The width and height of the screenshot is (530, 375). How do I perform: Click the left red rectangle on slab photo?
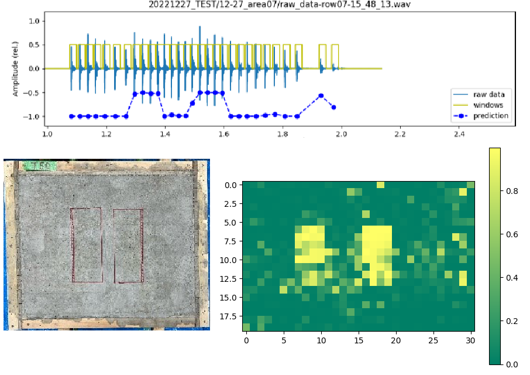click(x=86, y=245)
